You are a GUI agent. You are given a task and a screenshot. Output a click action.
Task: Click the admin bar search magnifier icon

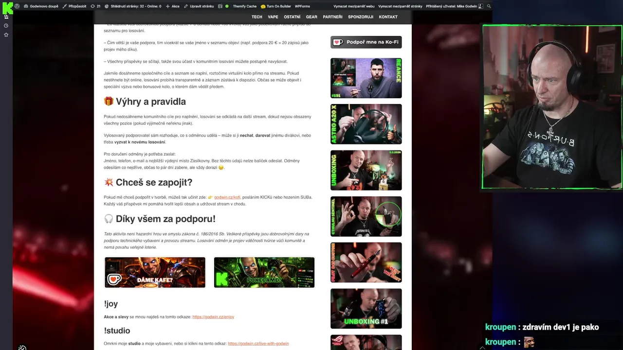pyautogui.click(x=489, y=6)
